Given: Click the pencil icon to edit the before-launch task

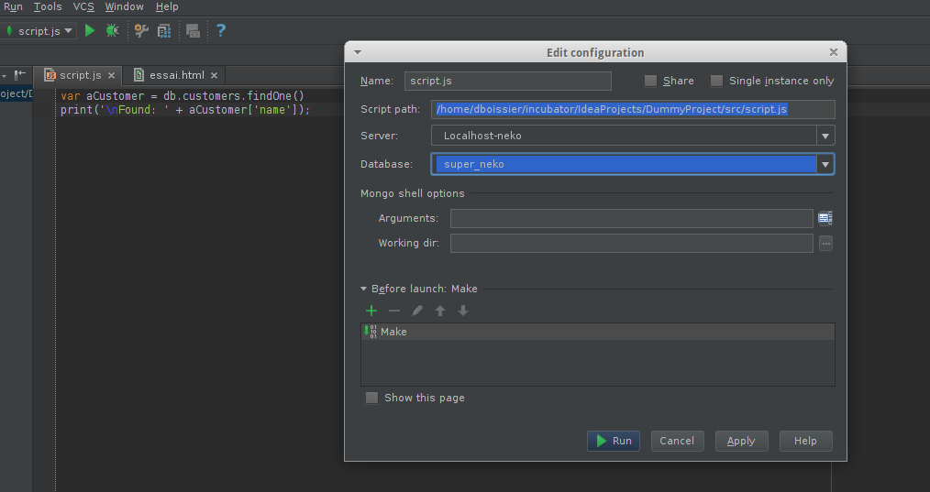Looking at the screenshot, I should point(417,311).
